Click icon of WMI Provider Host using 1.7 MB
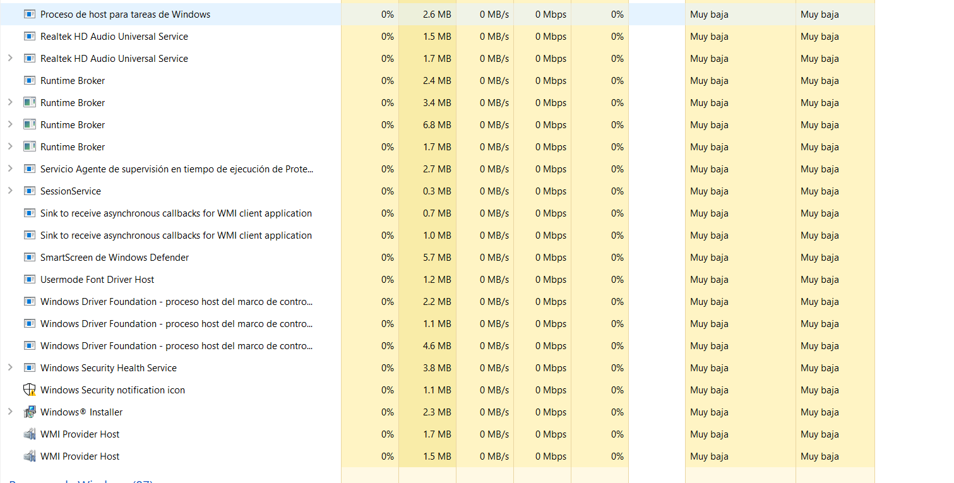The image size is (954, 483). tap(29, 434)
